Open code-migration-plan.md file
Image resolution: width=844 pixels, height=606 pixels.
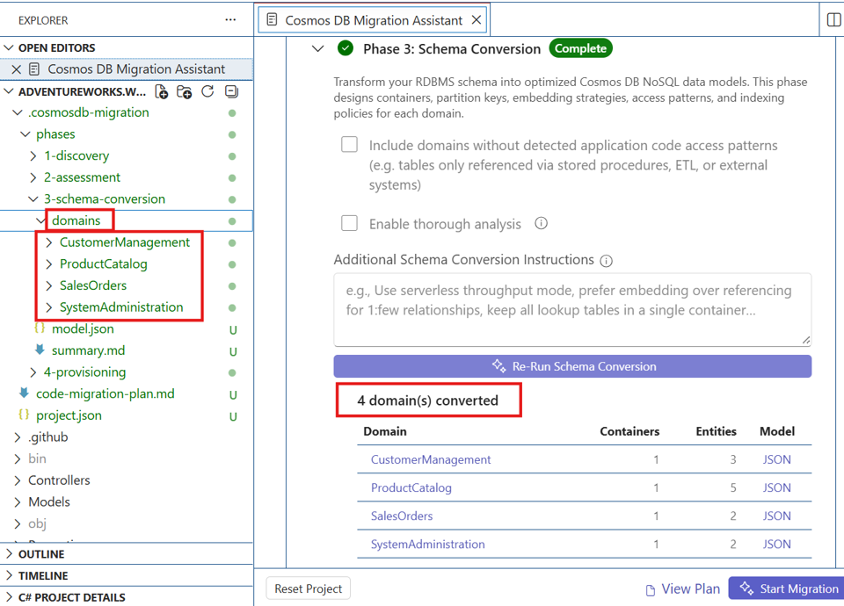point(105,393)
